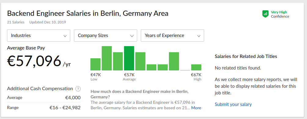Click the green Very High Confidence shield icon

265,14
